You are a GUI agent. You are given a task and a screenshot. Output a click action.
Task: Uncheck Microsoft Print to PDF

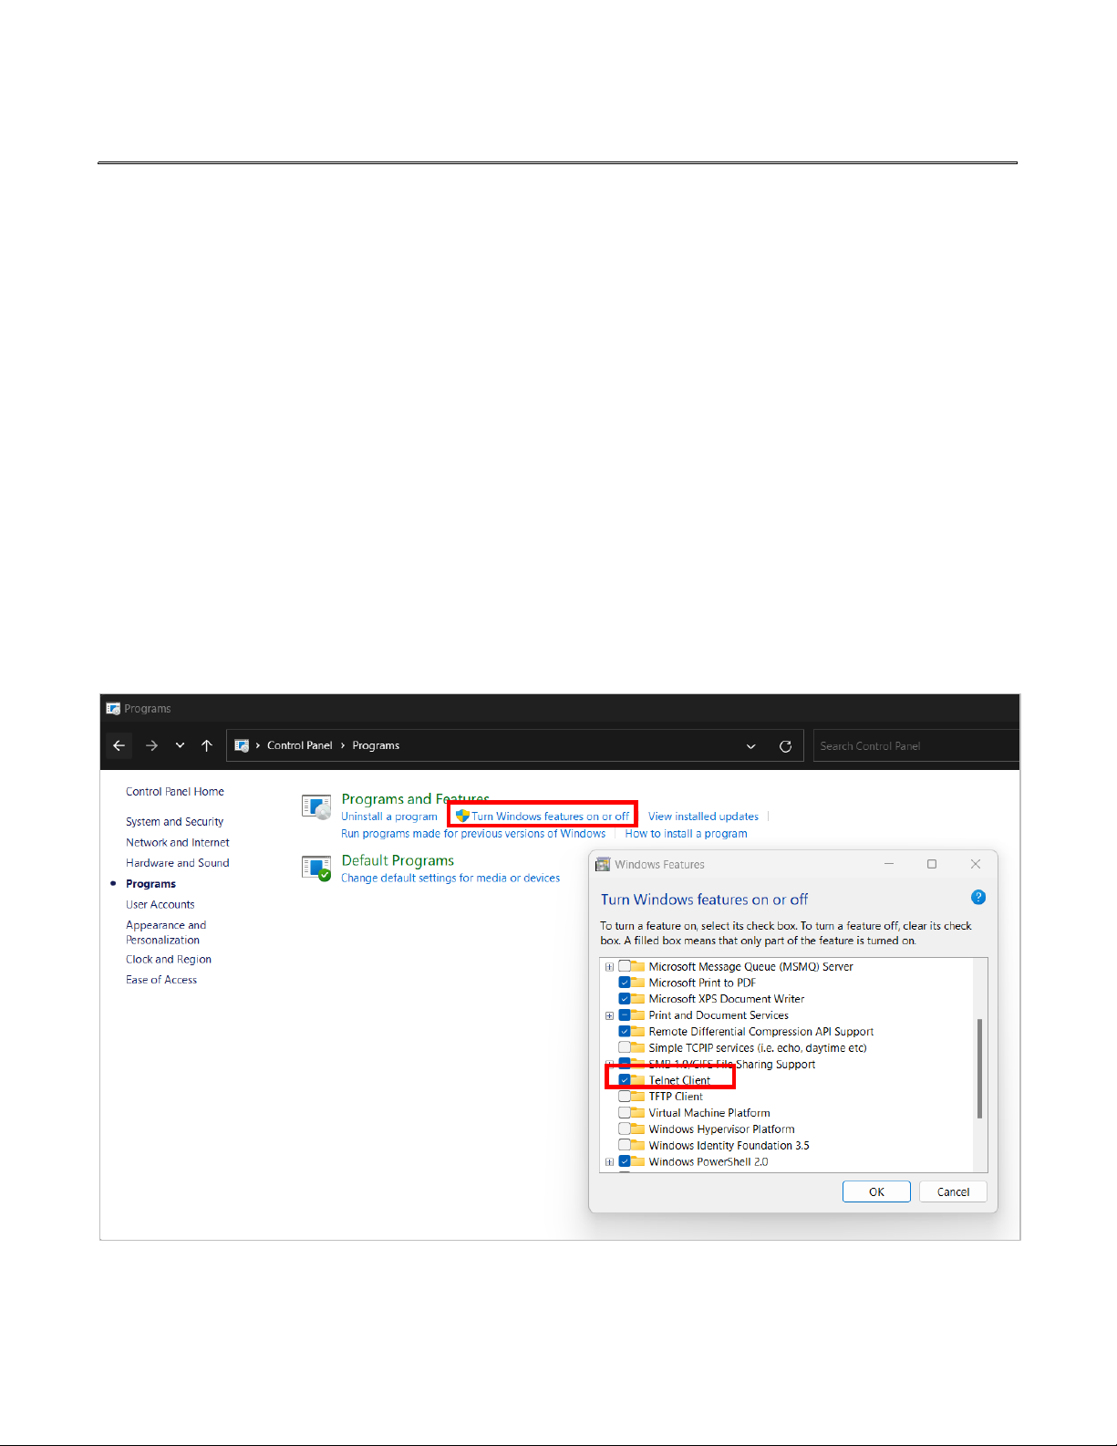[x=625, y=983]
